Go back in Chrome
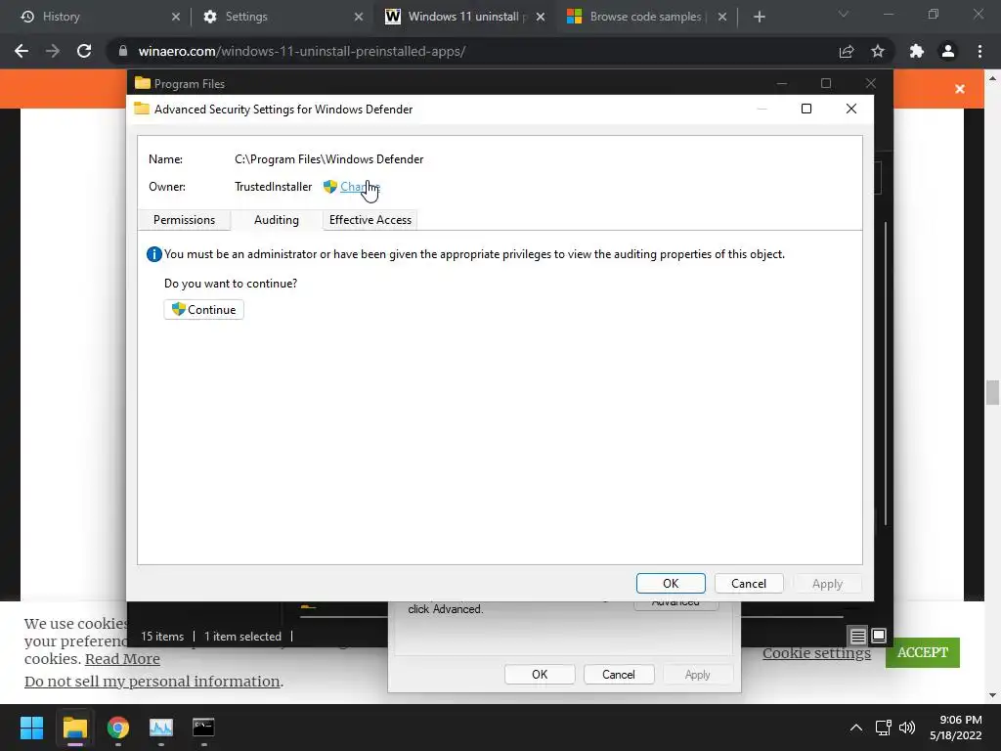The image size is (1001, 751). 22,51
